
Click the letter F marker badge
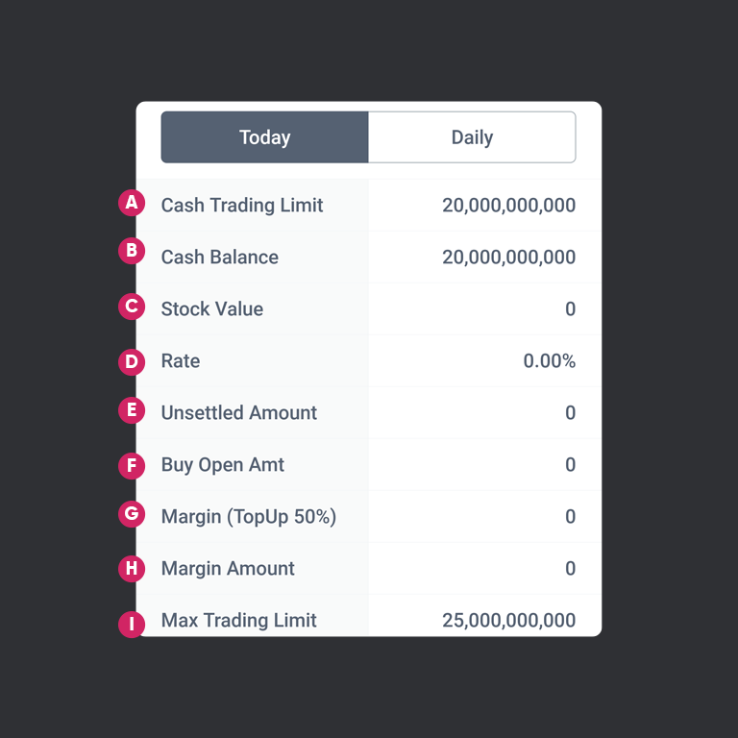pyautogui.click(x=131, y=466)
